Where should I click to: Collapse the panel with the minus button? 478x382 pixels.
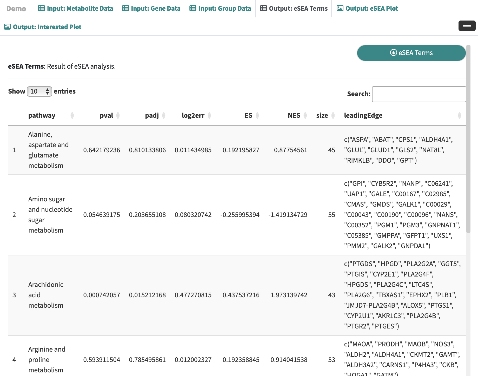pyautogui.click(x=467, y=26)
